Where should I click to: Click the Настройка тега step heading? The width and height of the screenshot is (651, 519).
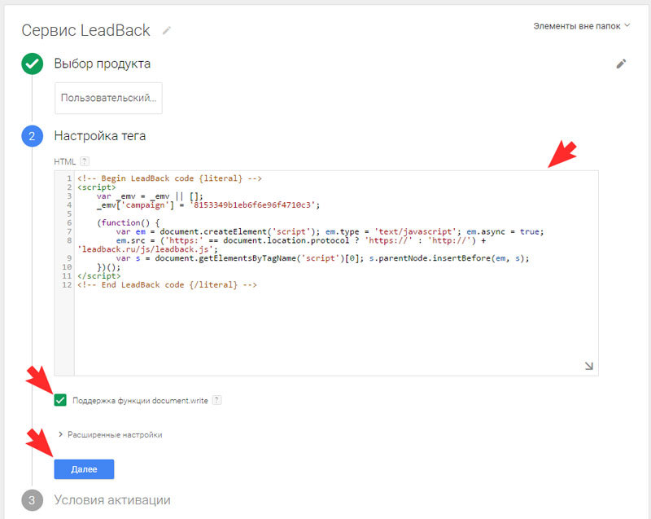pos(99,136)
